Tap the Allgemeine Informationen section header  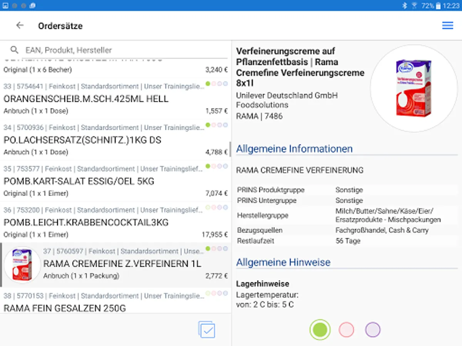(294, 149)
